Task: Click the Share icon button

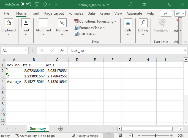Action: 178,13
